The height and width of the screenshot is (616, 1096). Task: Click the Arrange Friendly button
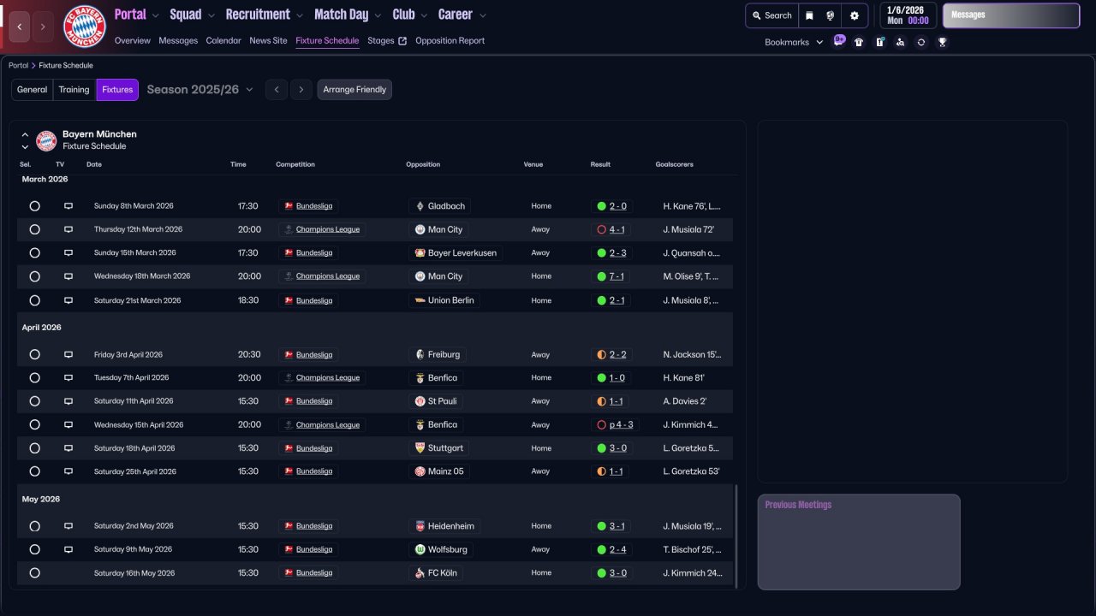(x=354, y=90)
